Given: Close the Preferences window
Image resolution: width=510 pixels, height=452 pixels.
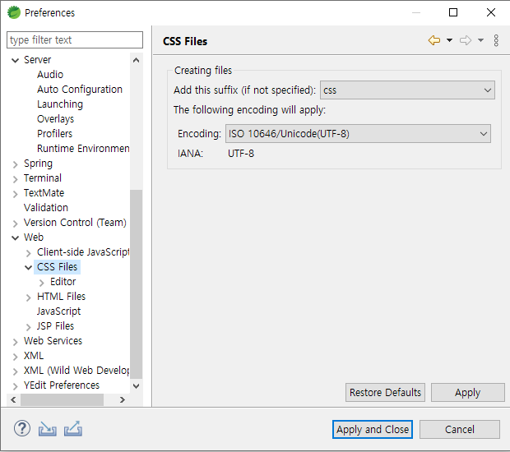Looking at the screenshot, I should point(491,12).
